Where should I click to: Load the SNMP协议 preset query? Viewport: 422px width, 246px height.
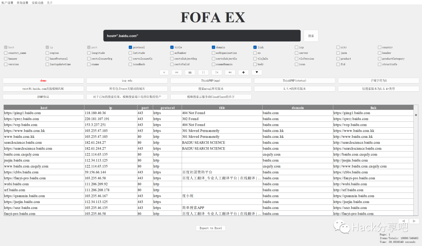point(43,97)
